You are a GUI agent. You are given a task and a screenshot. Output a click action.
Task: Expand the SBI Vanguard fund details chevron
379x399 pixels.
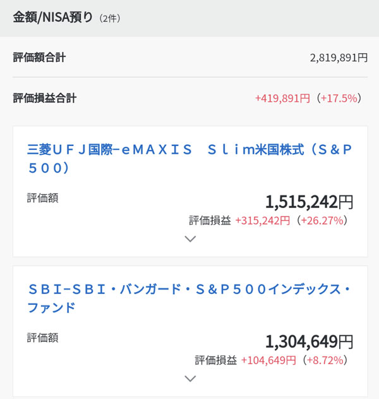[x=190, y=379]
